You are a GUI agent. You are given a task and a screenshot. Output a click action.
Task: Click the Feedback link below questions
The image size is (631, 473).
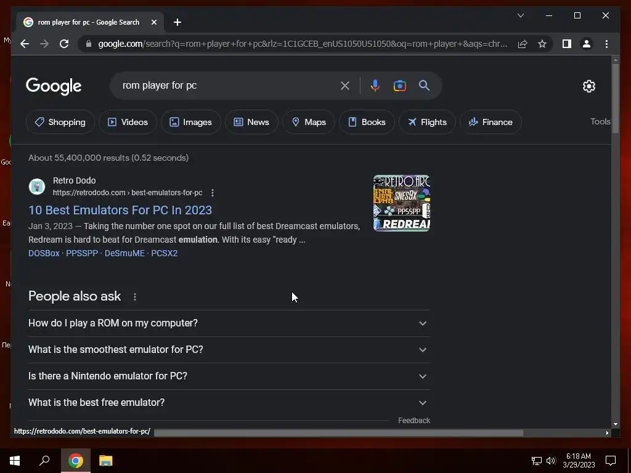[x=414, y=420]
